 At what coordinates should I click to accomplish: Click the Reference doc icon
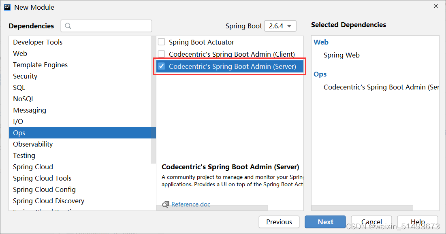(x=165, y=204)
